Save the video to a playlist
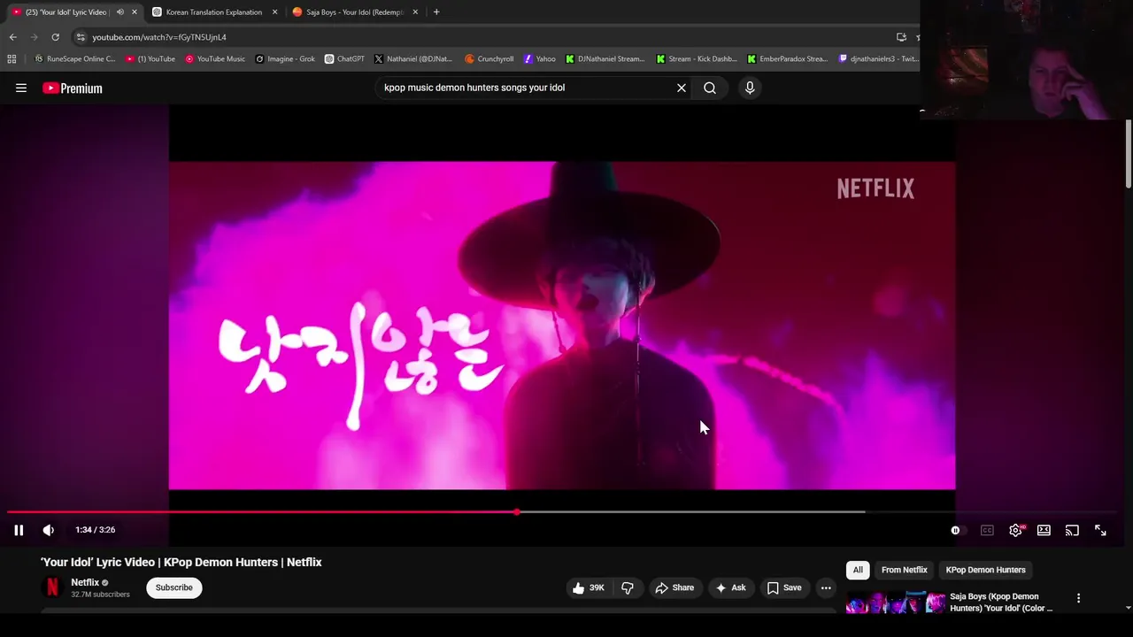 coord(784,587)
